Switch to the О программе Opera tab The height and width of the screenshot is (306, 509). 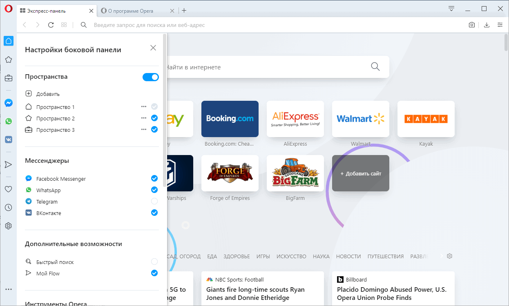[x=135, y=11]
